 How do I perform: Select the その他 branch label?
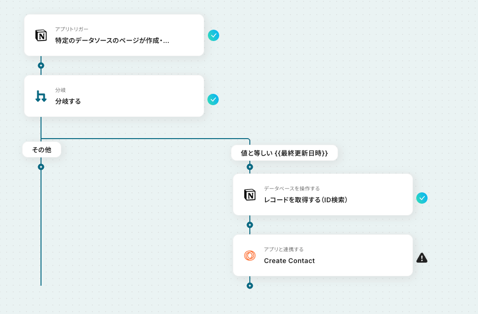coord(42,149)
